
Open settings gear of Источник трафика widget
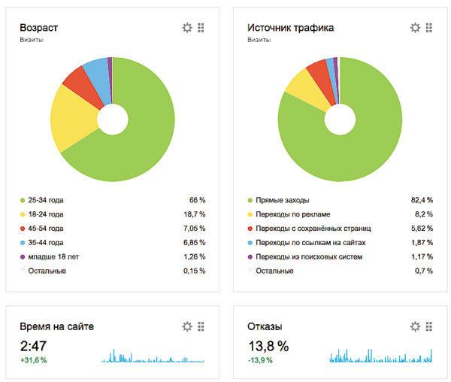point(415,28)
